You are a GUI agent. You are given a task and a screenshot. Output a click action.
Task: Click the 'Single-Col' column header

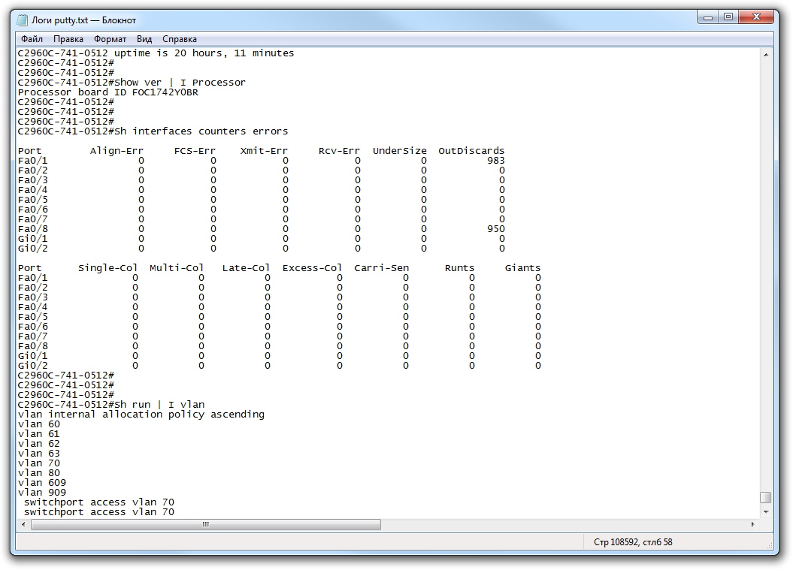click(x=107, y=268)
